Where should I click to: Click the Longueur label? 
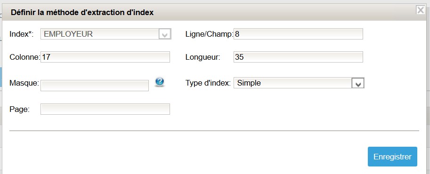[203, 57]
